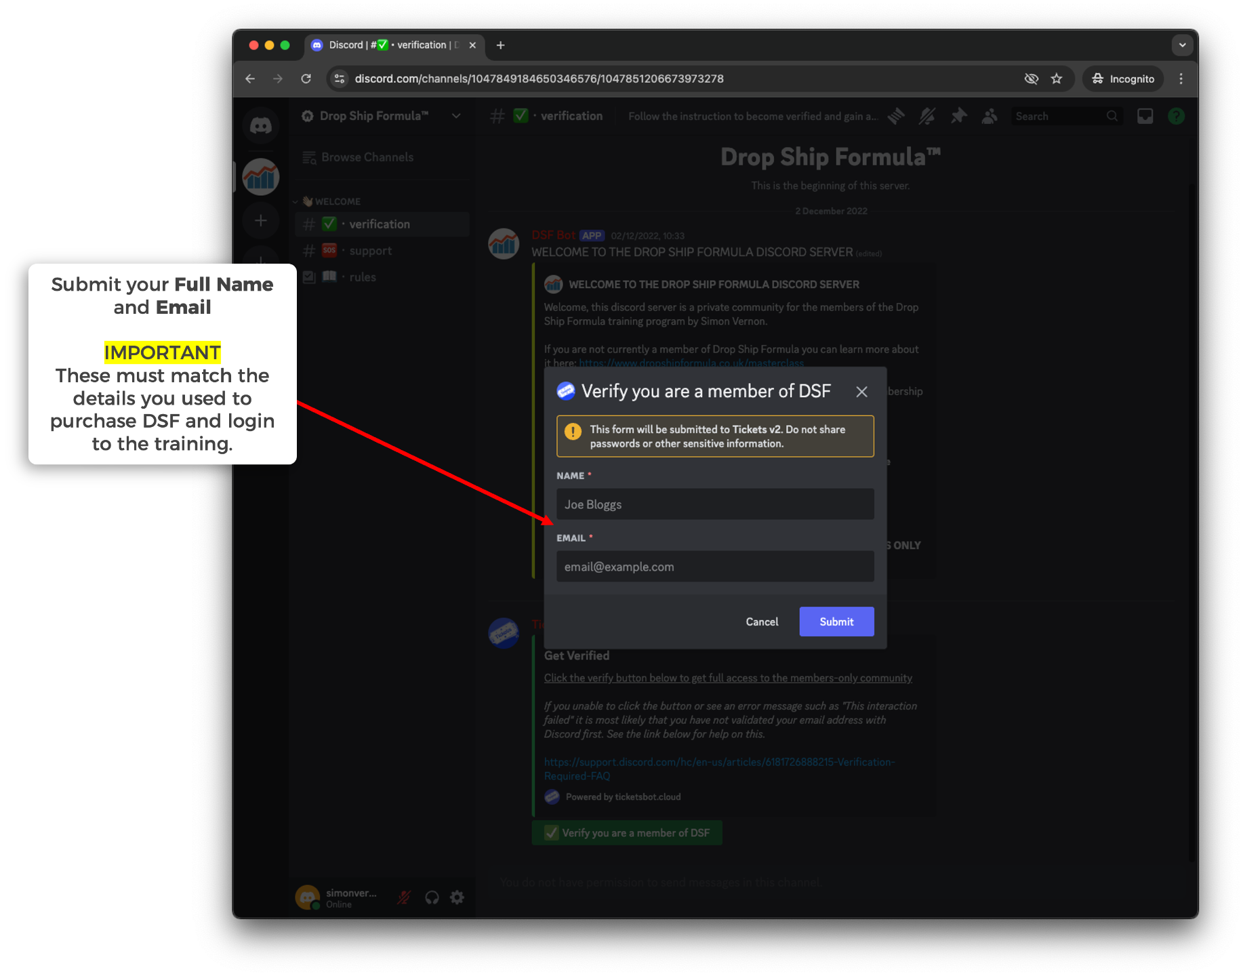The height and width of the screenshot is (976, 1243).
Task: Click the browser address bar URL
Action: point(539,79)
